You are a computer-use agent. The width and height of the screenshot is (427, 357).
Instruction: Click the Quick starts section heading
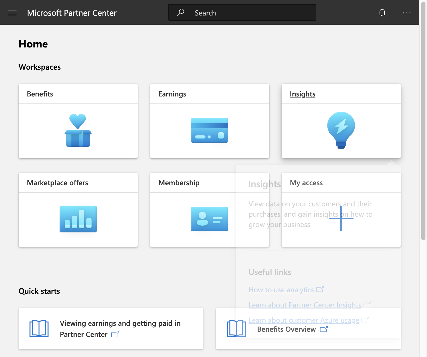(39, 291)
